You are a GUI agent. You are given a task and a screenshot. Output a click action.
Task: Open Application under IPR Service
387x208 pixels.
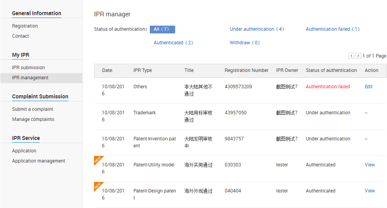click(x=24, y=151)
